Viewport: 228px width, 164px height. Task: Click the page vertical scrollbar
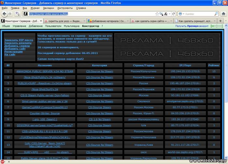click(x=226, y=65)
